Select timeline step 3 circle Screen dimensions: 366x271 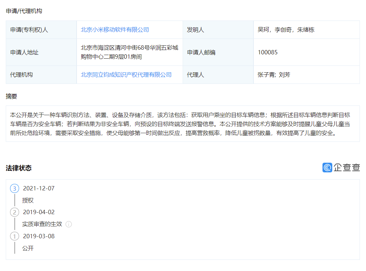coord(14,189)
